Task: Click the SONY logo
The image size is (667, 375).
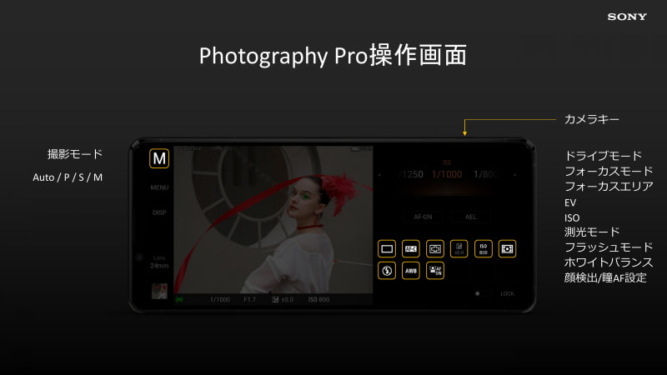Action: coord(627,17)
